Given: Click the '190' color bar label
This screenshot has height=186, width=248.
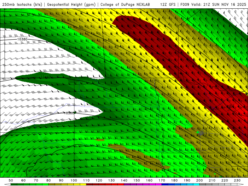Looking at the screenshot, I should [x=187, y=180].
